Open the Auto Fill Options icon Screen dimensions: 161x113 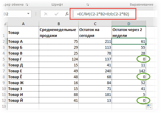pyautogui.click(x=149, y=107)
